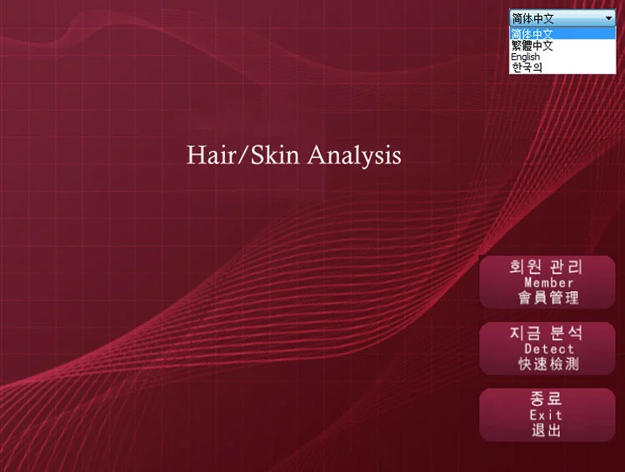Select 简体中文 in the language list
The width and height of the screenshot is (625, 472).
(x=562, y=33)
